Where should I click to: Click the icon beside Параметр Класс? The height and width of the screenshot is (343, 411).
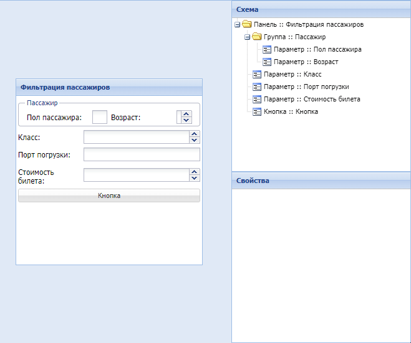tap(257, 75)
